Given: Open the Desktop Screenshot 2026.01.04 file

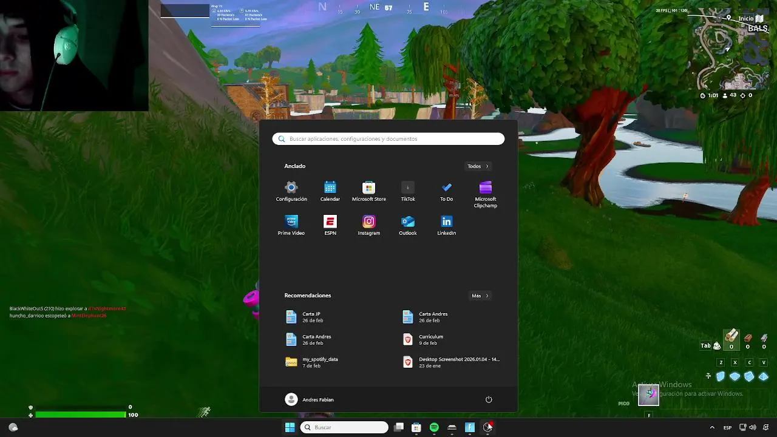Looking at the screenshot, I should 452,362.
